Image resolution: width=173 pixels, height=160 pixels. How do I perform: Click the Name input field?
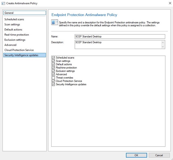(120, 36)
